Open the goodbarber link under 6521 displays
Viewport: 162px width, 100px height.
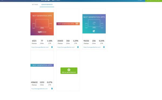pyautogui.click(x=40, y=47)
